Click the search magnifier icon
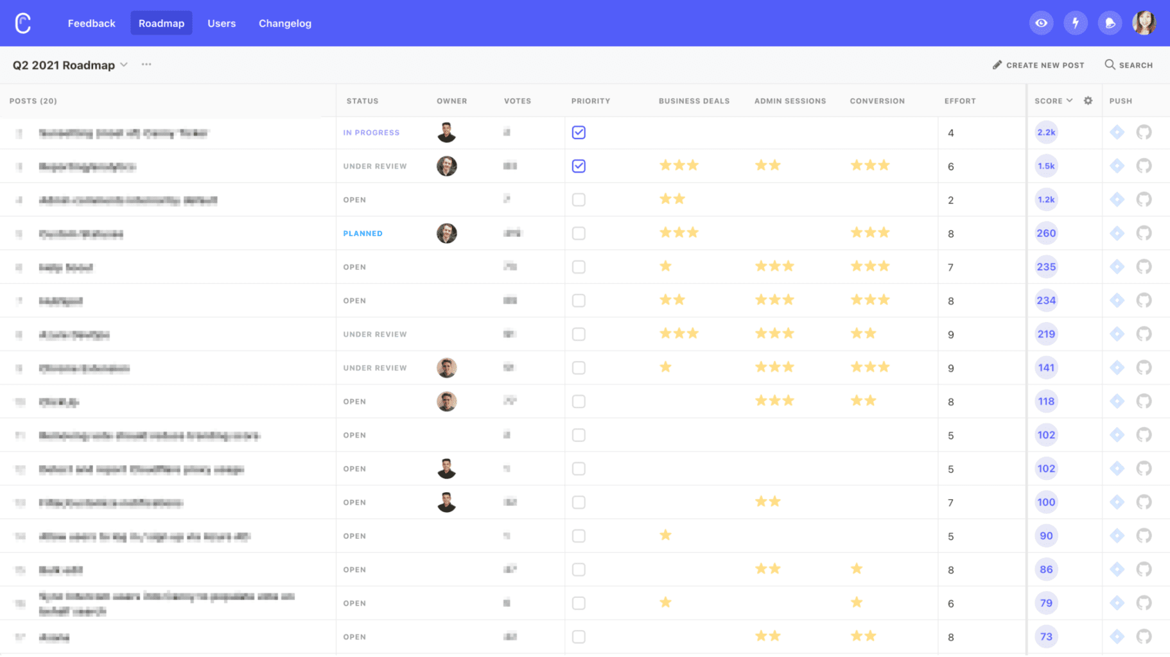 (x=1110, y=65)
